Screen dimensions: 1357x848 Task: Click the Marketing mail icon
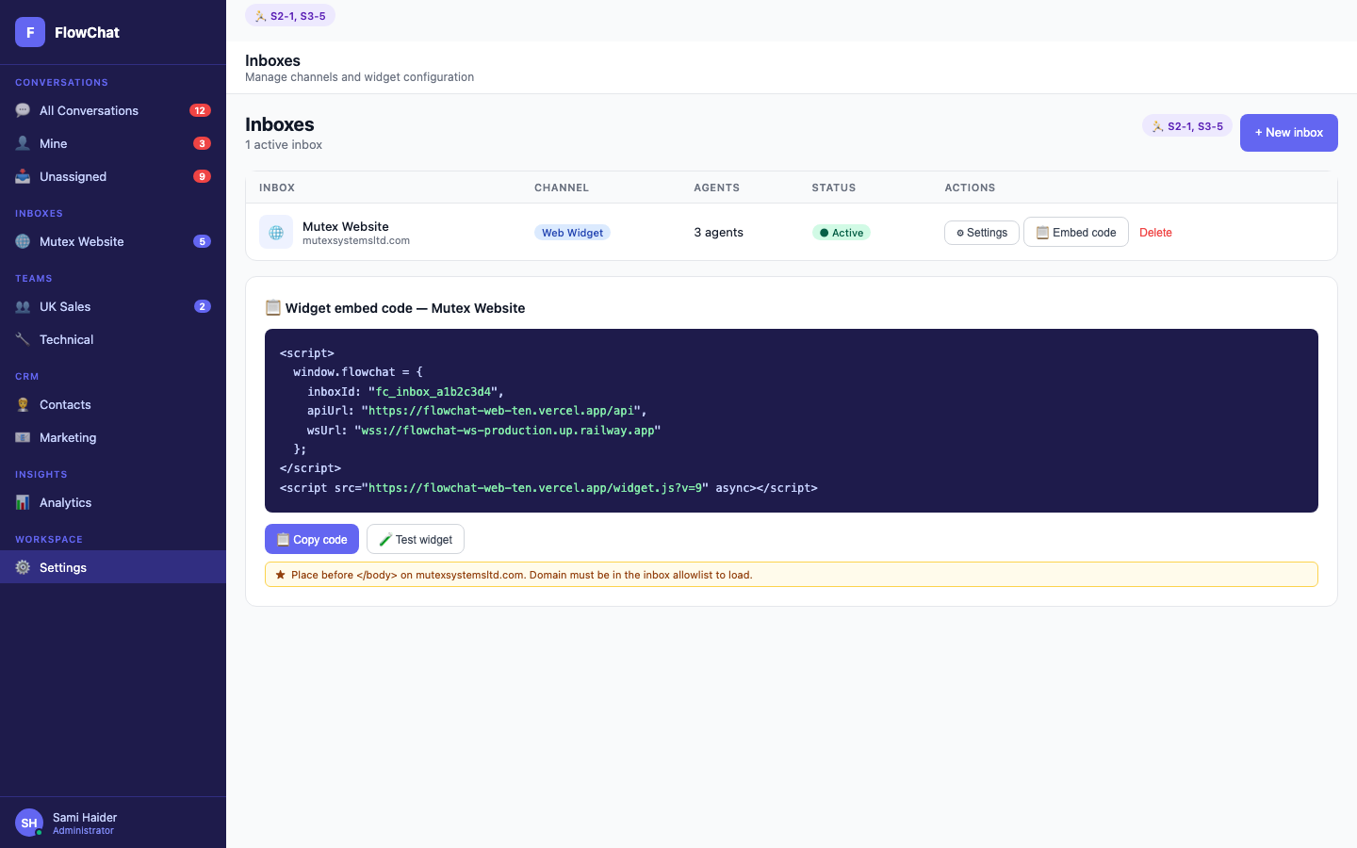[23, 437]
